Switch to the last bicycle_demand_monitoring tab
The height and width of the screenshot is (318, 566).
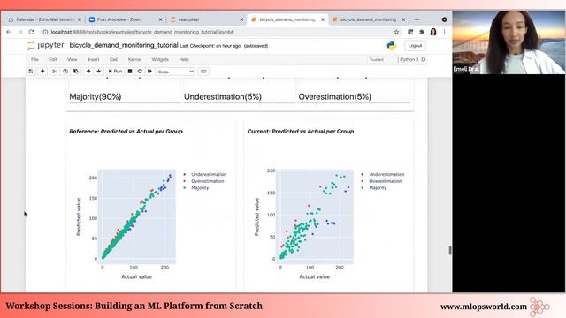[x=368, y=19]
